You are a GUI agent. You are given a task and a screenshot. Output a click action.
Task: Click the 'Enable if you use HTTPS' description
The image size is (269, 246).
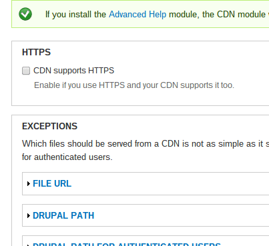click(134, 85)
